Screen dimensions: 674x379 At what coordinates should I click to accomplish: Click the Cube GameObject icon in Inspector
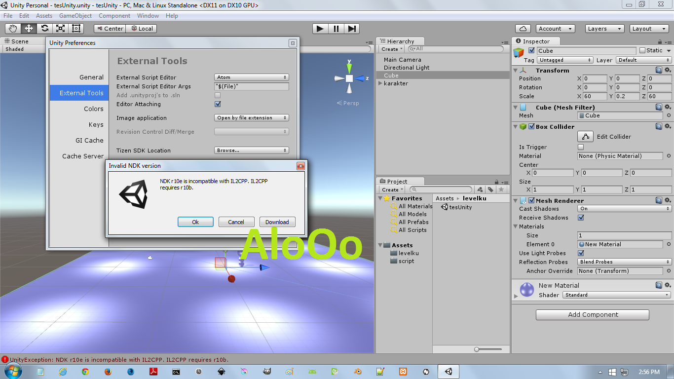tap(519, 52)
